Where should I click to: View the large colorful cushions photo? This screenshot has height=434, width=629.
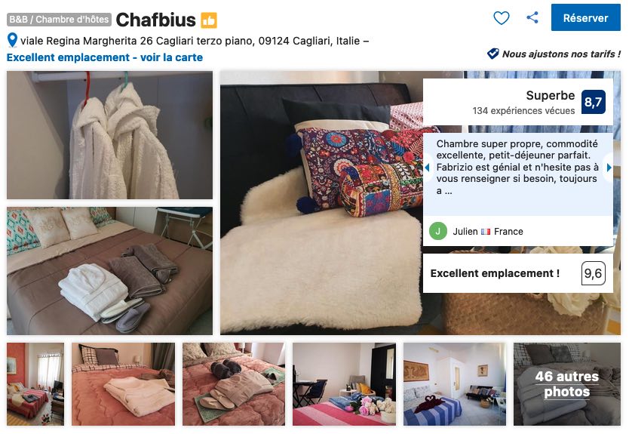point(321,203)
